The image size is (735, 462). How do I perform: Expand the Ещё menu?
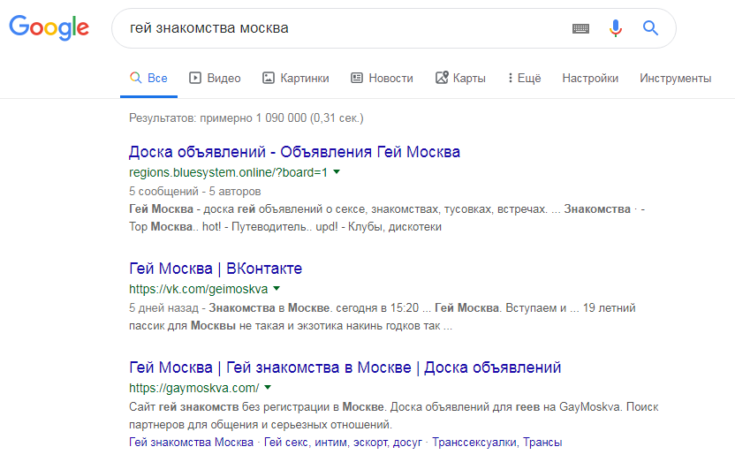click(x=524, y=78)
